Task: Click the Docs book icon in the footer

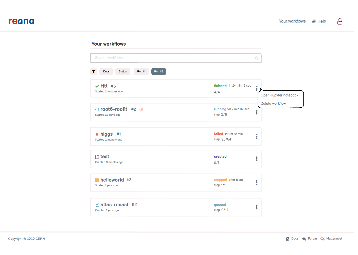Action: click(x=288, y=239)
